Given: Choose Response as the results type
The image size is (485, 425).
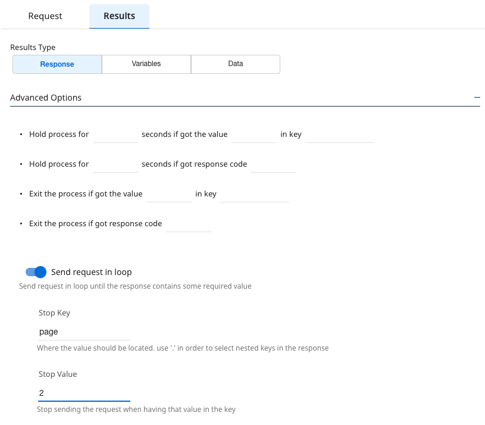Looking at the screenshot, I should coord(57,64).
